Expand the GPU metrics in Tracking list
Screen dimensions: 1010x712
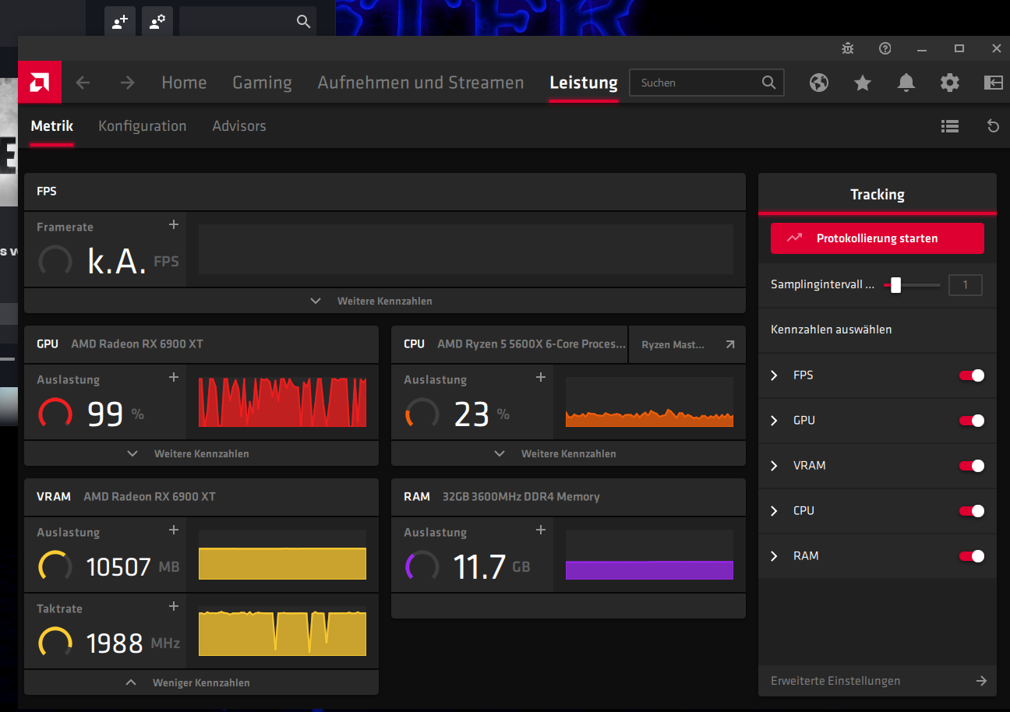[x=775, y=421]
